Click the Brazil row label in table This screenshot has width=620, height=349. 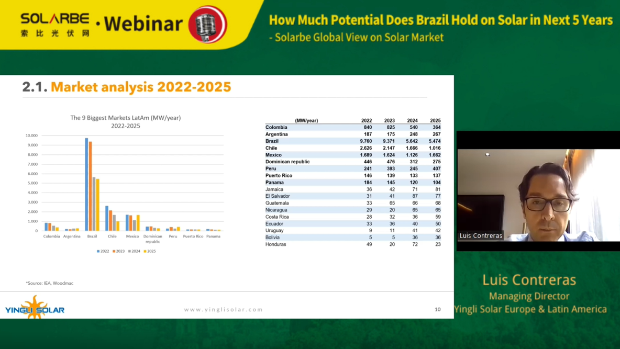point(272,141)
